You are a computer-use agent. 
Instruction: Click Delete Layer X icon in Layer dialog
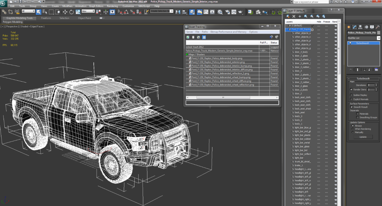pyautogui.click(x=294, y=16)
